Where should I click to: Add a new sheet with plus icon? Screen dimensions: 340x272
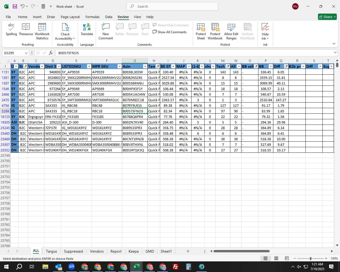188,251
